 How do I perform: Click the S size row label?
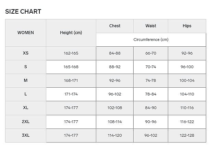26,67
